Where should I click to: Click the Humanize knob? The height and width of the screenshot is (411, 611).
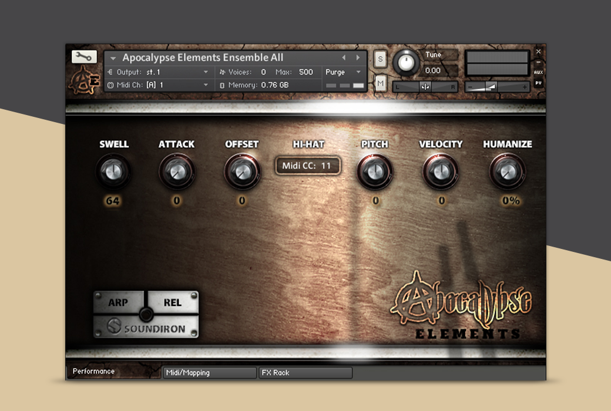click(508, 171)
